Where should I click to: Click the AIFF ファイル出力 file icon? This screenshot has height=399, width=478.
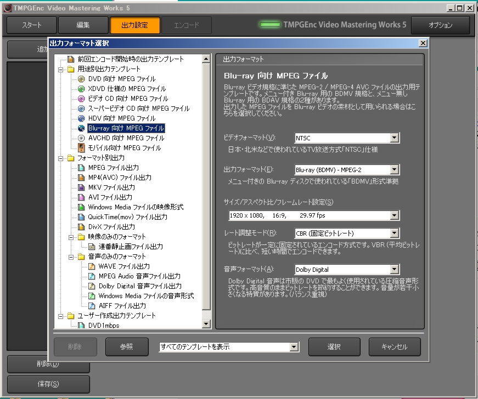coord(92,306)
